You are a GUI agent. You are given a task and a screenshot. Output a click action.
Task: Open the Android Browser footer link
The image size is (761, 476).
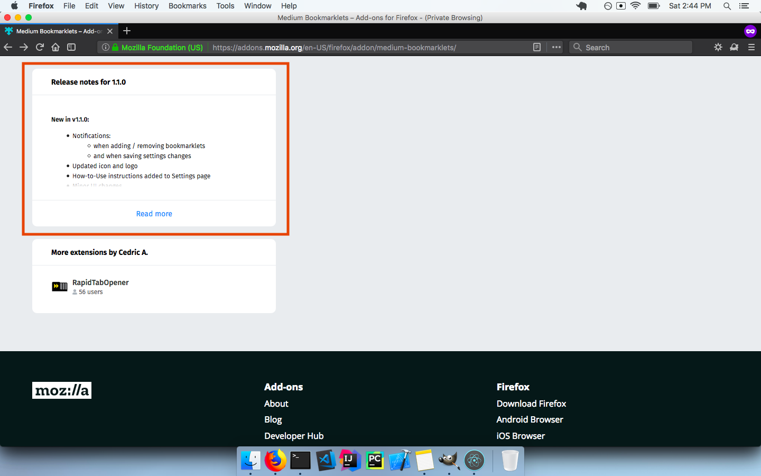pos(530,419)
